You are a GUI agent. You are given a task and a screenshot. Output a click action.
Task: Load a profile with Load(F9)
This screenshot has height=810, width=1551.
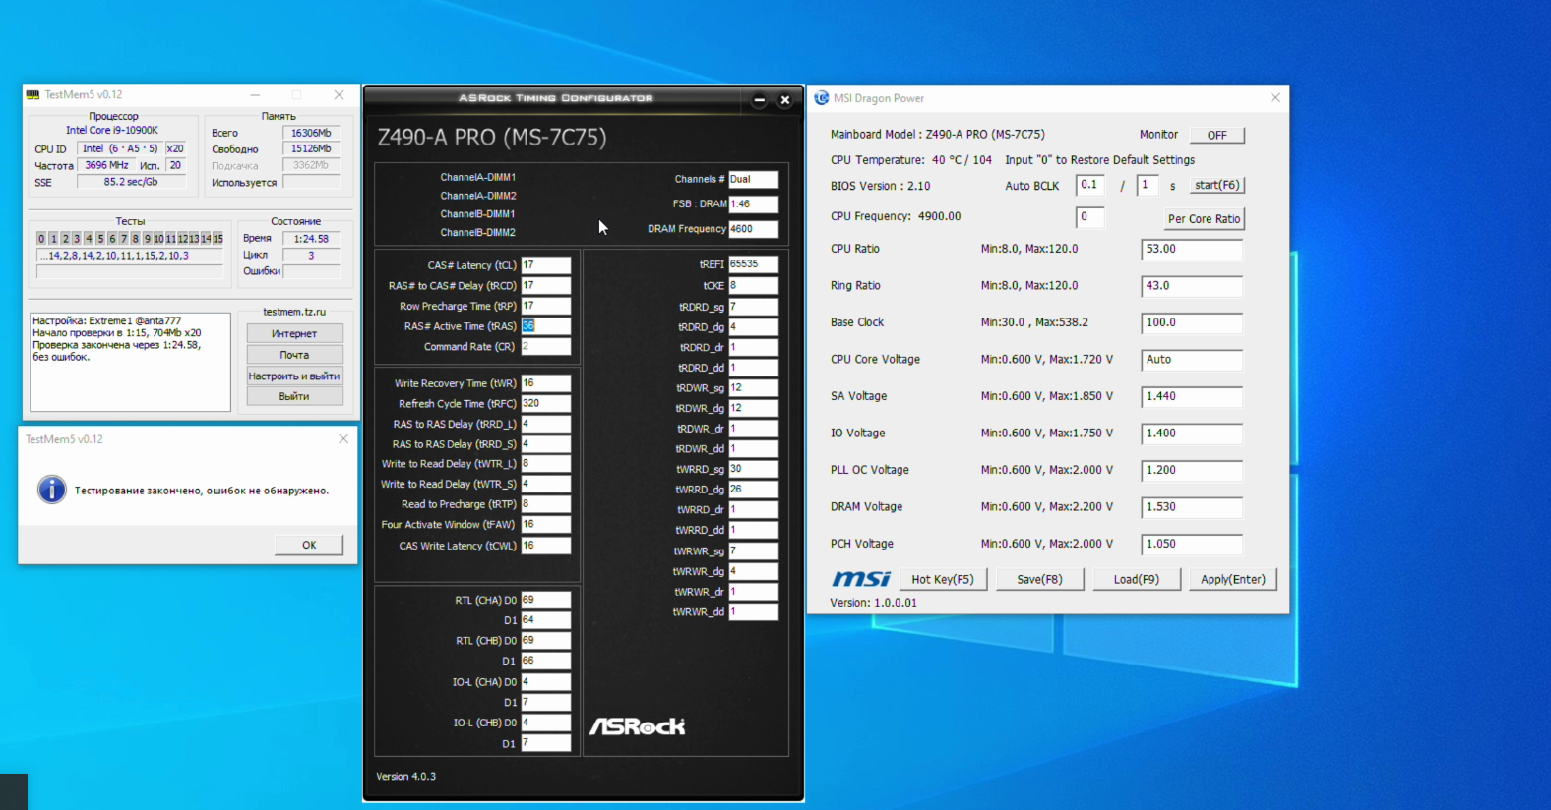click(x=1137, y=579)
